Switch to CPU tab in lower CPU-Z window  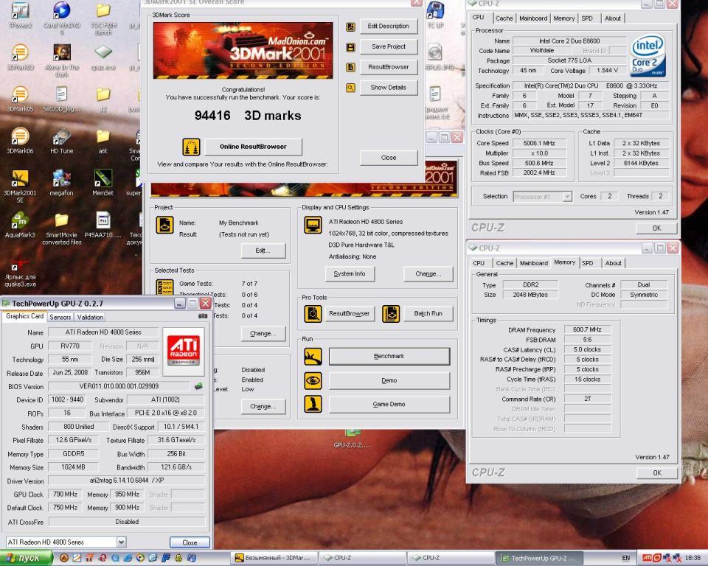pyautogui.click(x=479, y=263)
